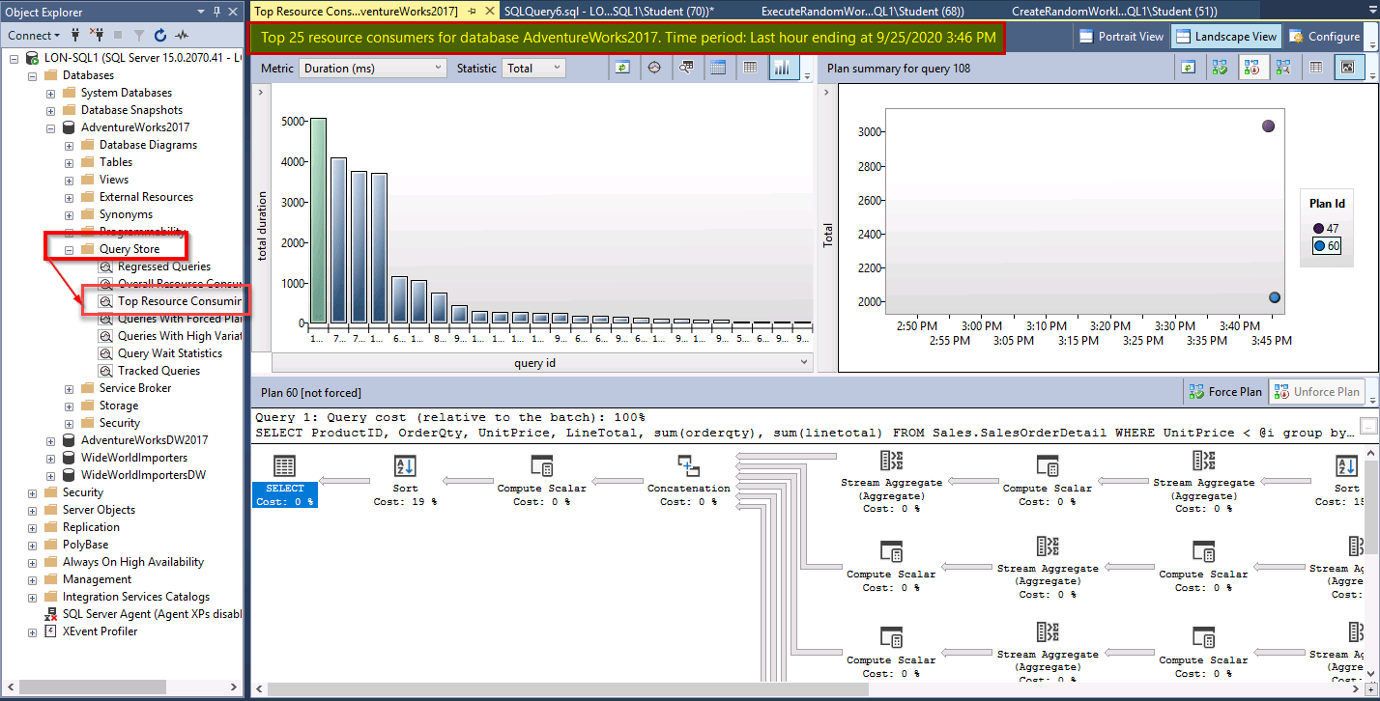The width and height of the screenshot is (1380, 701).
Task: Compare the plans for the selected query
Action: tap(1283, 68)
